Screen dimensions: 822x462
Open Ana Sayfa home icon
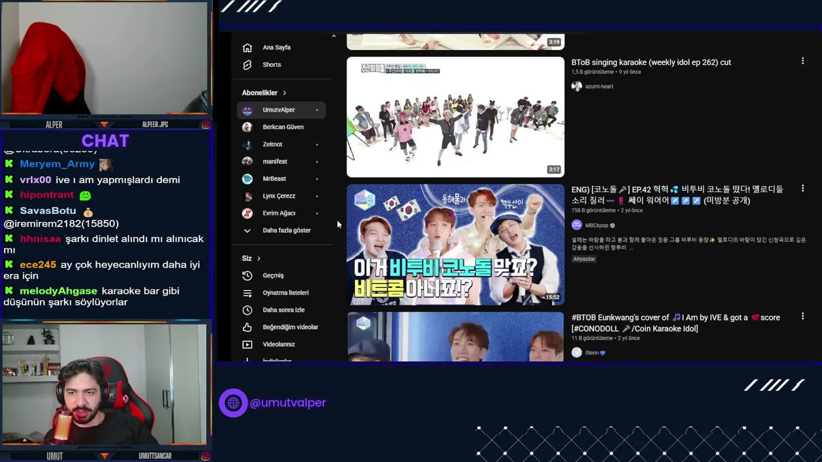(x=247, y=47)
